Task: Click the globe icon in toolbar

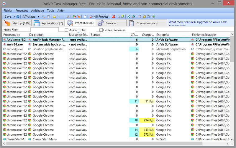Action: click(x=133, y=17)
